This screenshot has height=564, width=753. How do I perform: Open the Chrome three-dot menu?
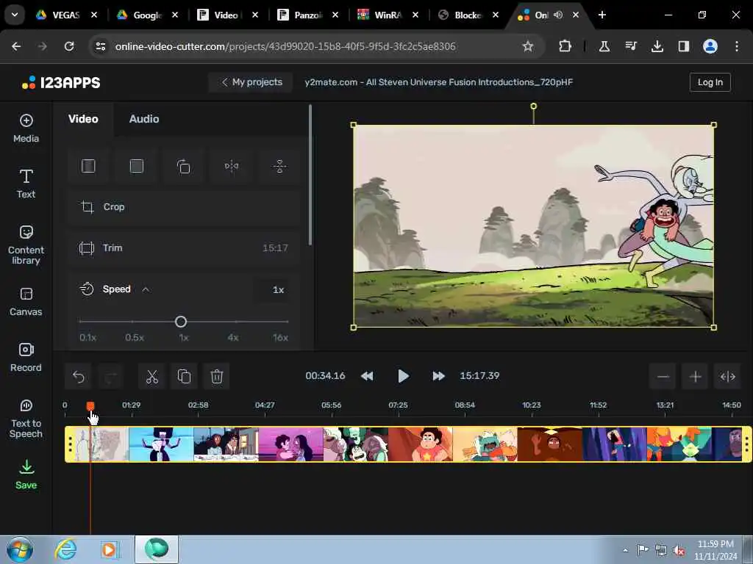[737, 46]
